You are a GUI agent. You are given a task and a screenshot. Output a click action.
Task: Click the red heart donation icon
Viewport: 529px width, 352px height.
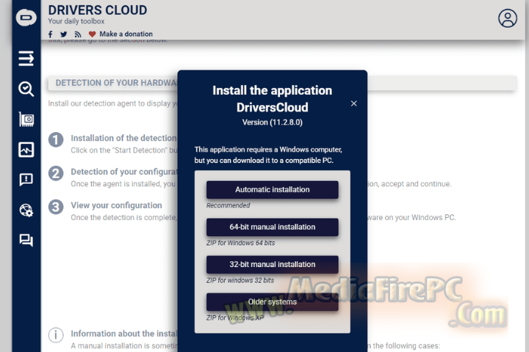point(92,34)
